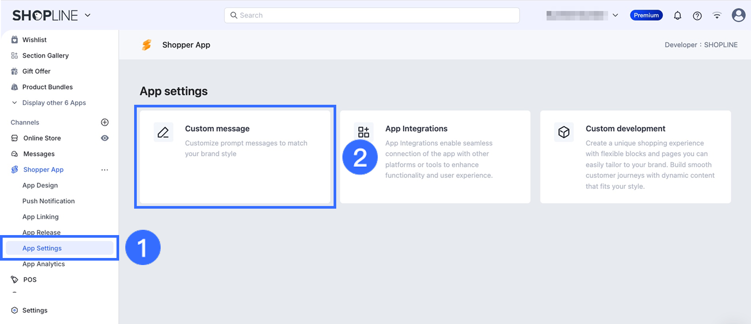Click the Custom development cube icon

[564, 132]
